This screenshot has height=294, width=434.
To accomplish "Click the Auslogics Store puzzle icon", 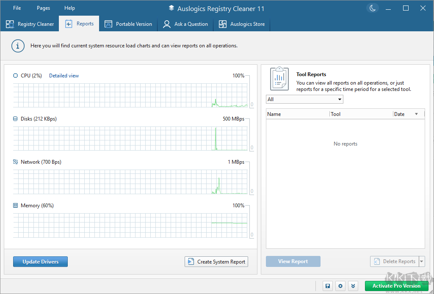I will (223, 24).
